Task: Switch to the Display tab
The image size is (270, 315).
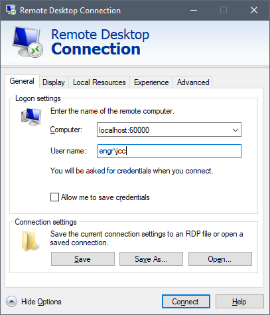Action: pyautogui.click(x=54, y=82)
